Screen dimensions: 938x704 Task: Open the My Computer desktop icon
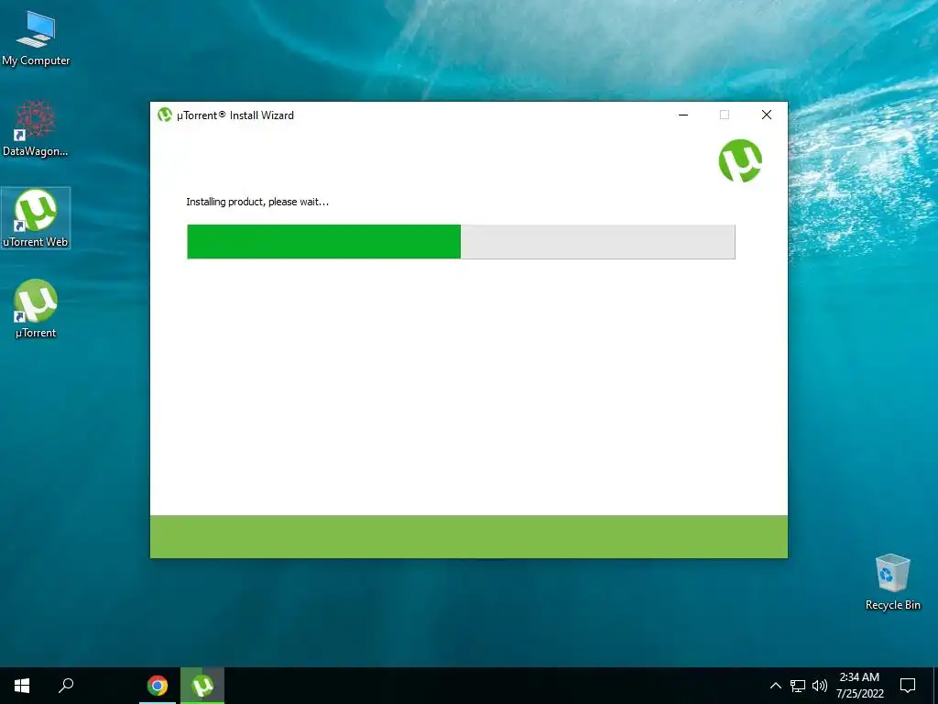pos(36,37)
